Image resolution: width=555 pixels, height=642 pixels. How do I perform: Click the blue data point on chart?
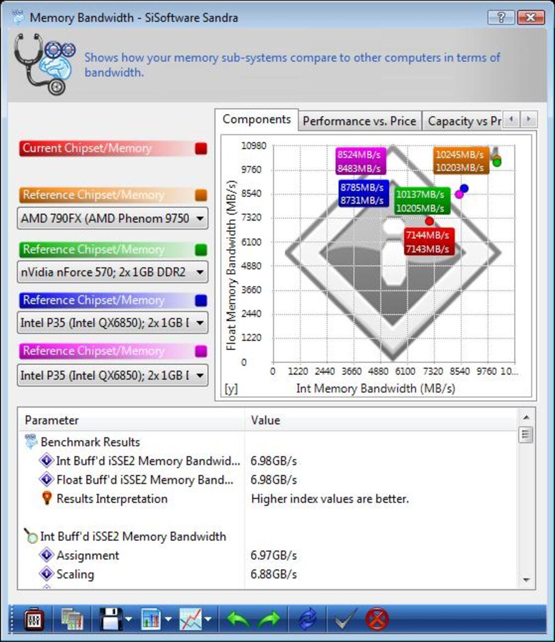464,188
